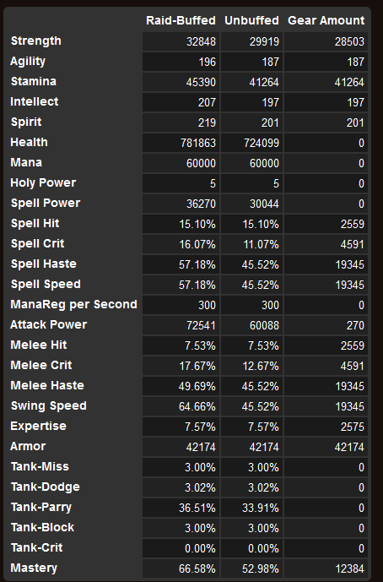The width and height of the screenshot is (383, 582).
Task: Click the Gear Amount column header
Action: pos(326,20)
